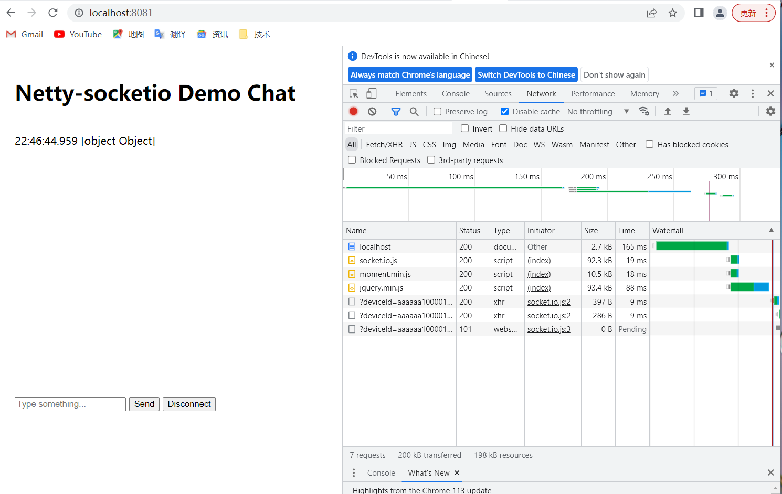Enable Blocked Requests checkbox
This screenshot has height=494, width=782.
pyautogui.click(x=352, y=160)
